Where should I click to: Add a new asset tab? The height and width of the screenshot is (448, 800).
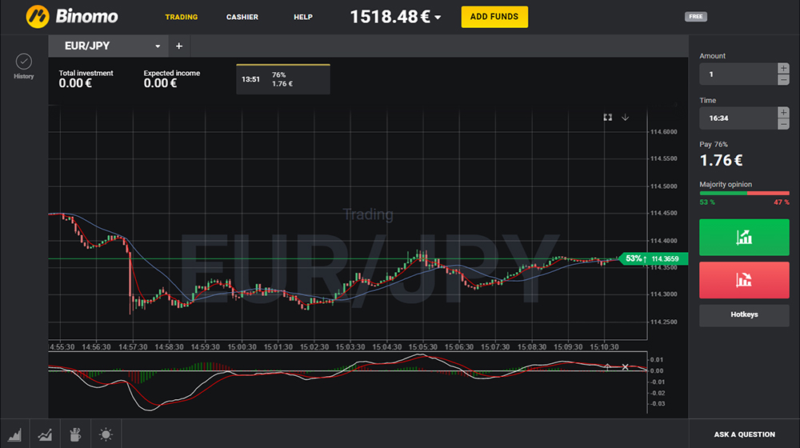pyautogui.click(x=179, y=46)
